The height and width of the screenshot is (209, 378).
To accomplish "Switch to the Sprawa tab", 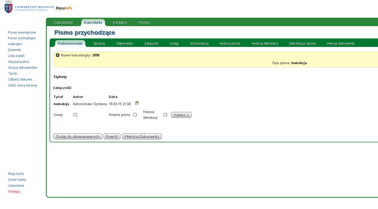I will (99, 43).
